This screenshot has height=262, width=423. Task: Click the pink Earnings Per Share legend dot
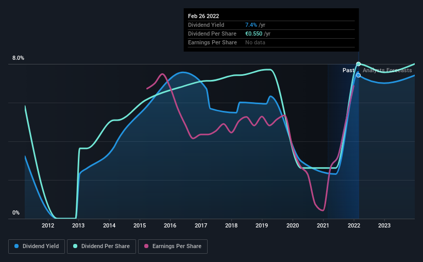point(146,246)
